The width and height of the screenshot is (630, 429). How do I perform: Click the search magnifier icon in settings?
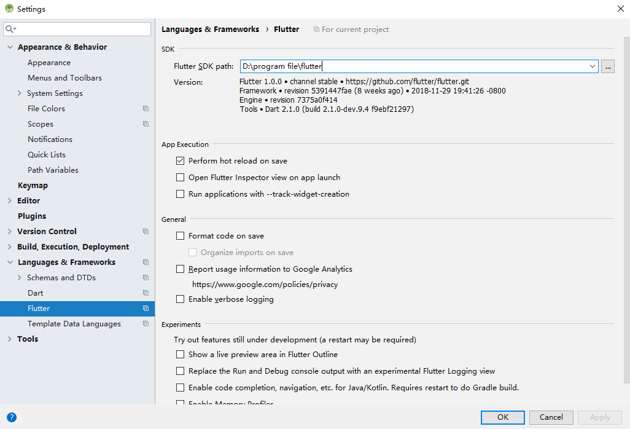[10, 29]
